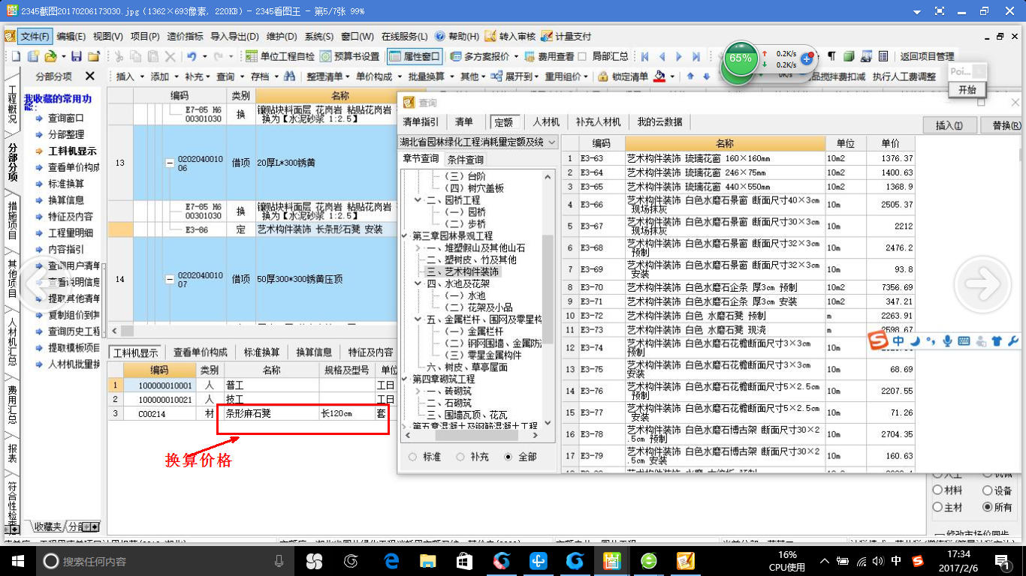Click the blue undo arrow icon
Screen dimensions: 1026x576
(192, 56)
